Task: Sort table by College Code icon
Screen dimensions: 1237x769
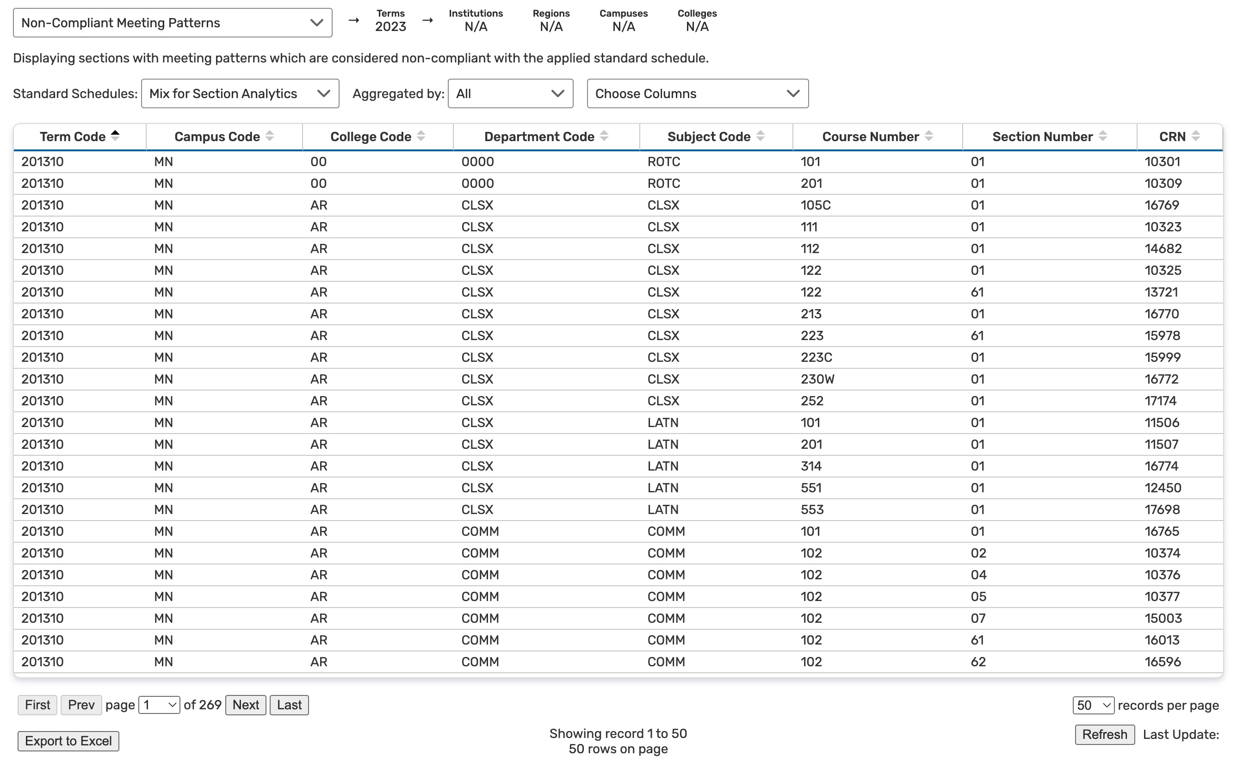Action: pos(421,136)
